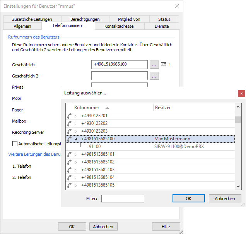Cancel the line selection dialog with Abbrechen
The image size is (246, 234).
225,198
